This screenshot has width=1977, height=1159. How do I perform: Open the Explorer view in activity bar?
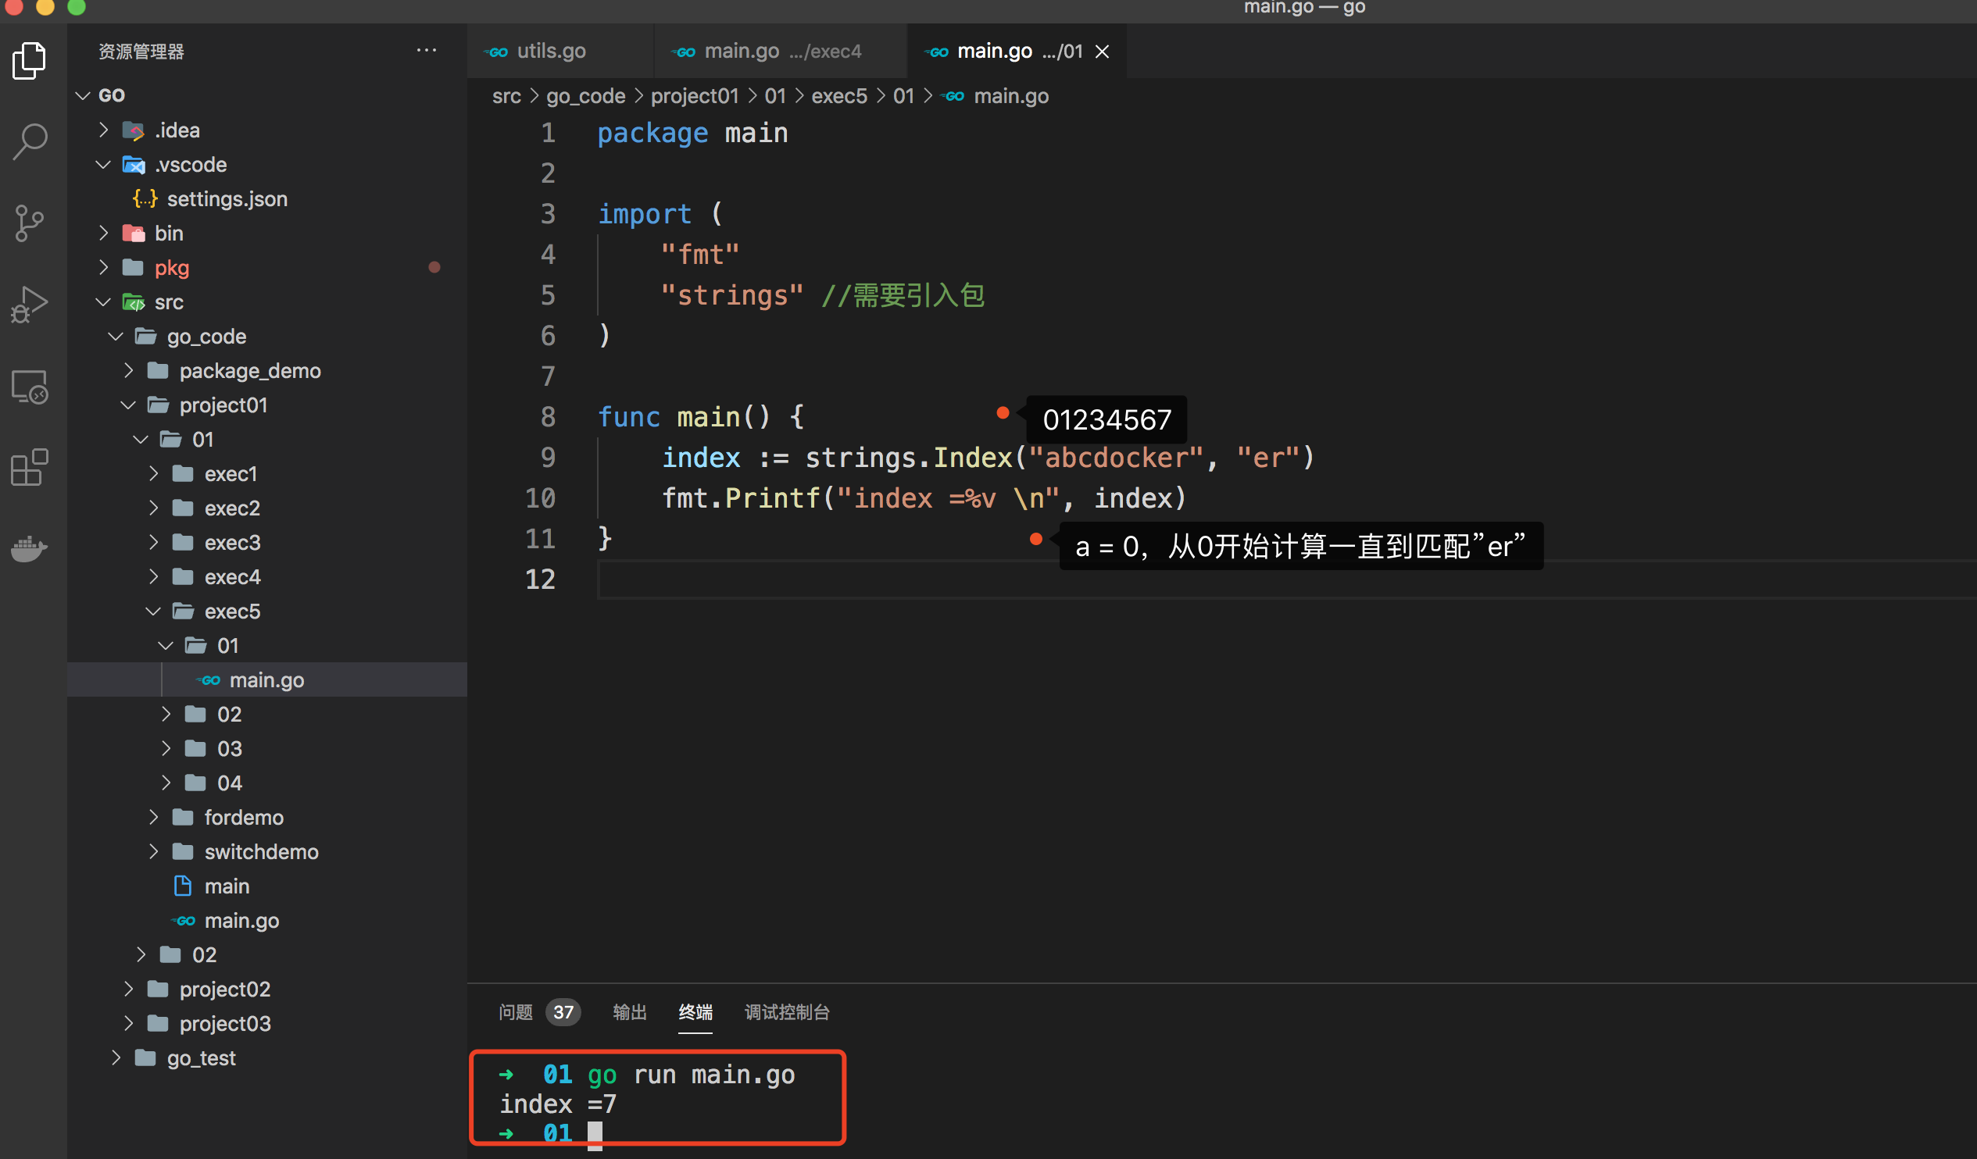tap(30, 60)
